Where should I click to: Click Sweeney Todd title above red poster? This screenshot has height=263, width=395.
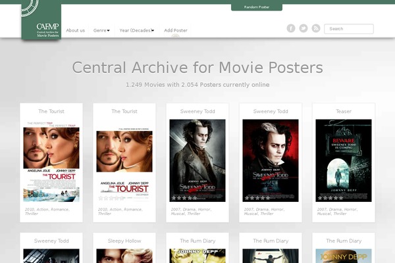(271, 111)
